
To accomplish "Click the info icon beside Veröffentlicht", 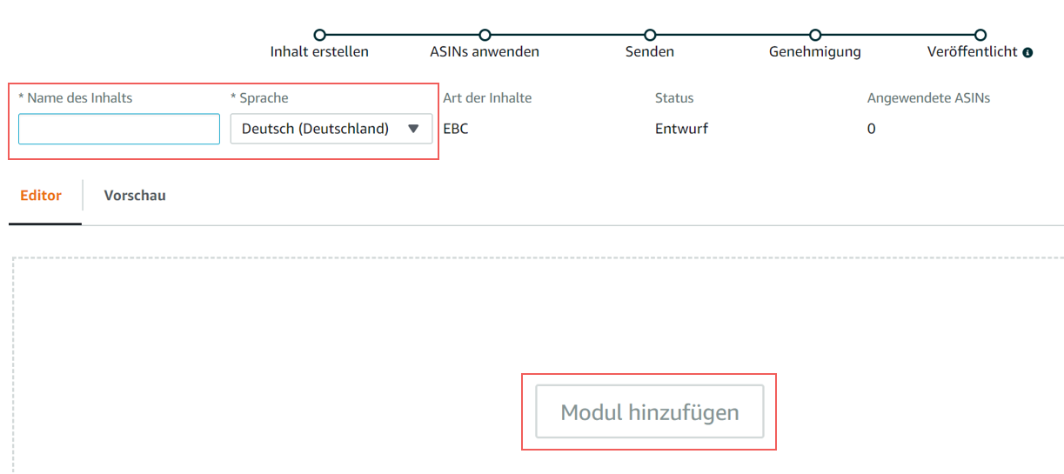I will [x=1027, y=52].
